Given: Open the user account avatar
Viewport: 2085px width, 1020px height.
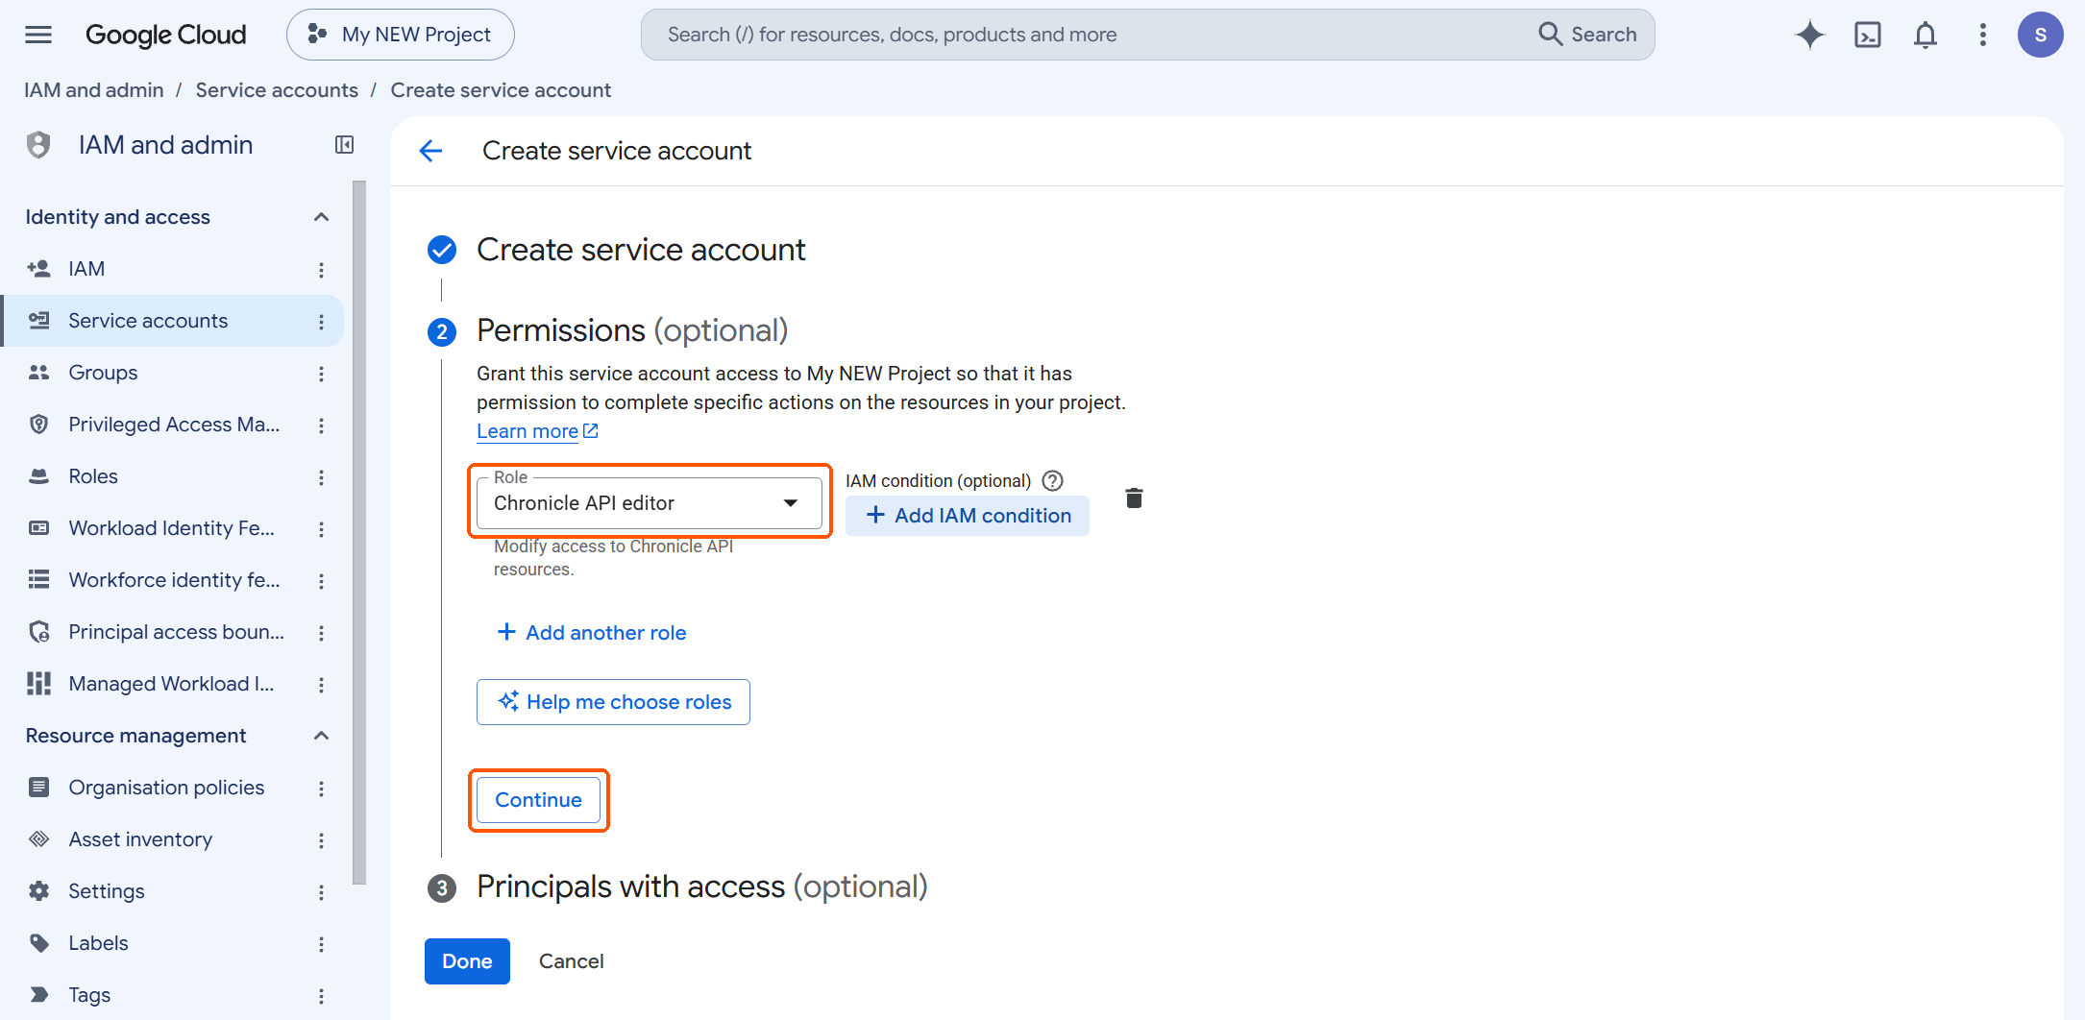Looking at the screenshot, I should [x=2041, y=35].
